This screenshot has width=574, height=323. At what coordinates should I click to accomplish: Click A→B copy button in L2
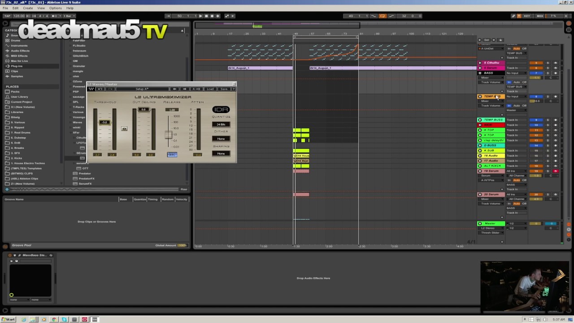(196, 89)
